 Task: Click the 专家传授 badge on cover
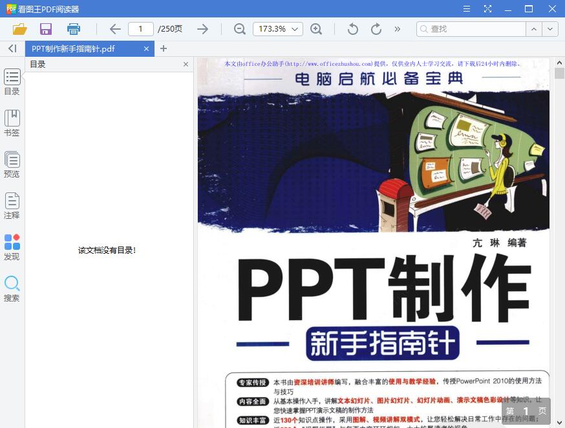coord(253,382)
